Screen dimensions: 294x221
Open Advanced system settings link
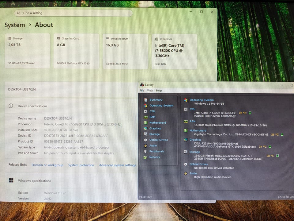[x=118, y=165]
